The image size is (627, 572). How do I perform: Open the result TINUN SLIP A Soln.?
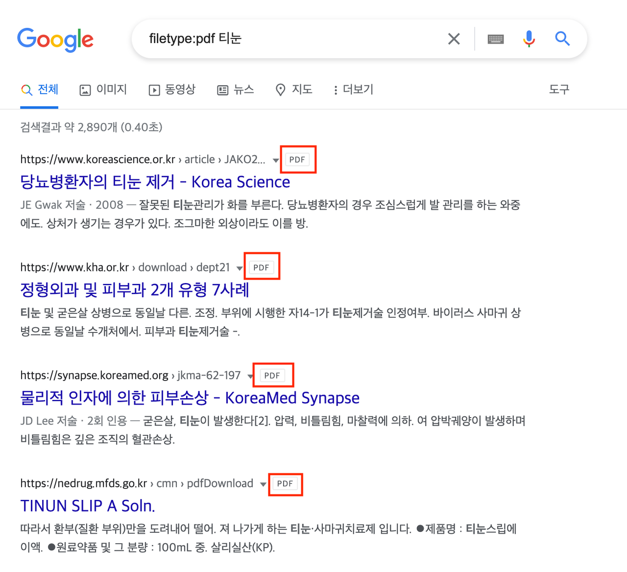(88, 506)
